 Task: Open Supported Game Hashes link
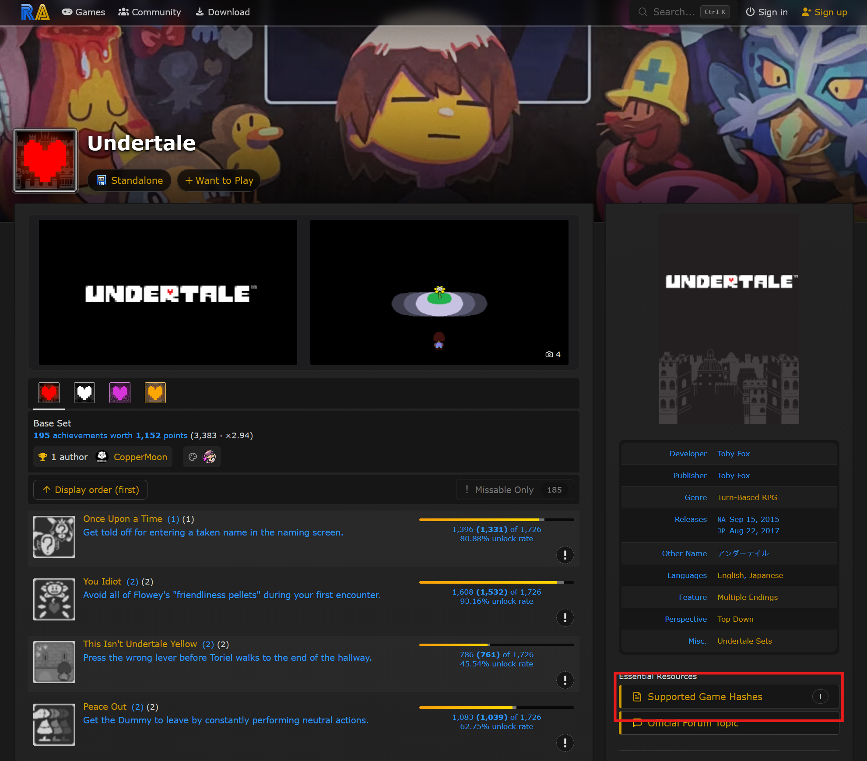729,697
